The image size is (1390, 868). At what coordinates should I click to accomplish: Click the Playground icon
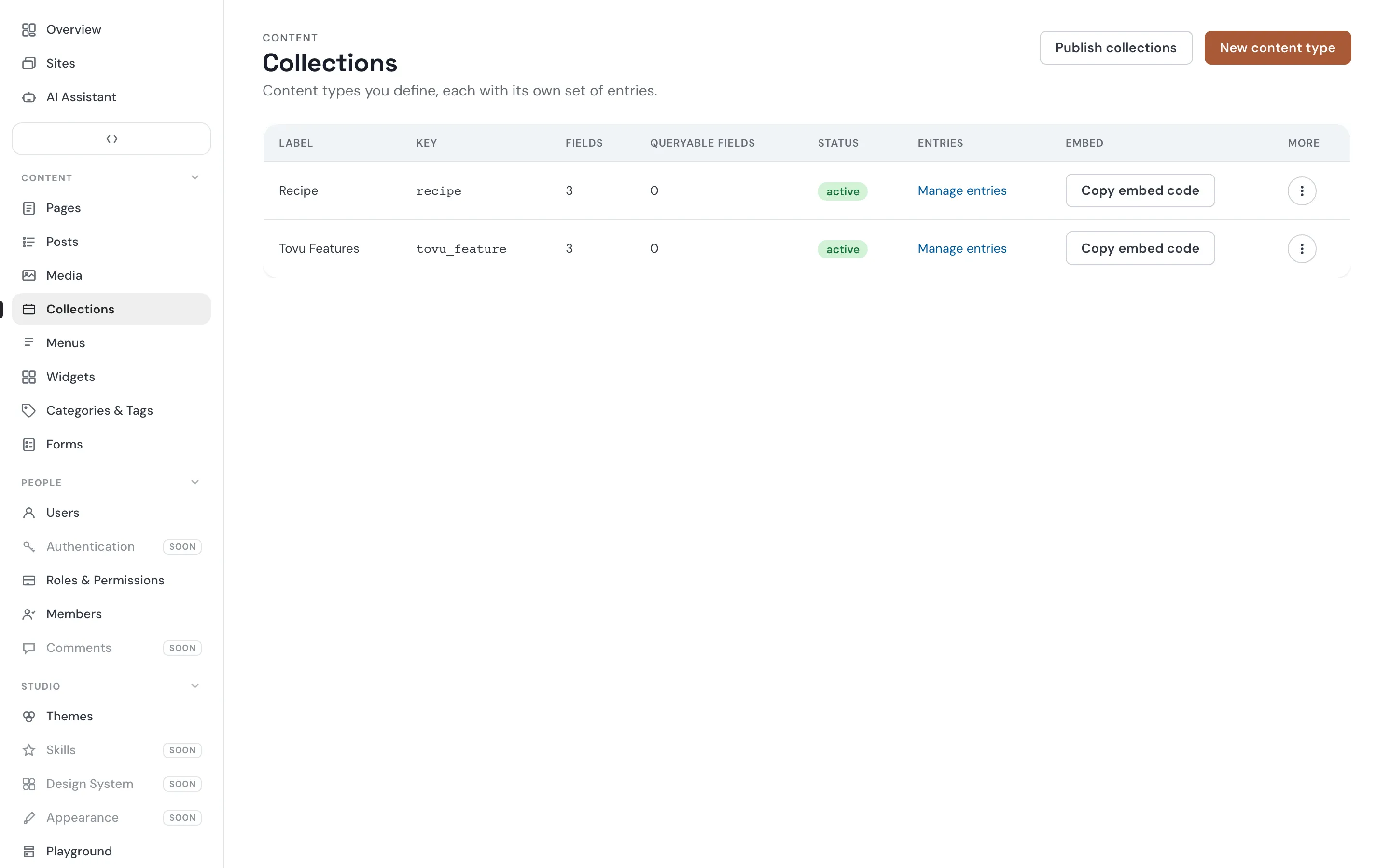coord(29,851)
